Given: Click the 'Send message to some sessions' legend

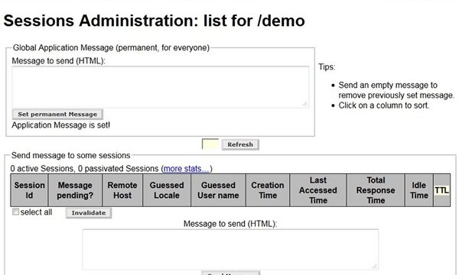Looking at the screenshot, I should (x=71, y=155).
